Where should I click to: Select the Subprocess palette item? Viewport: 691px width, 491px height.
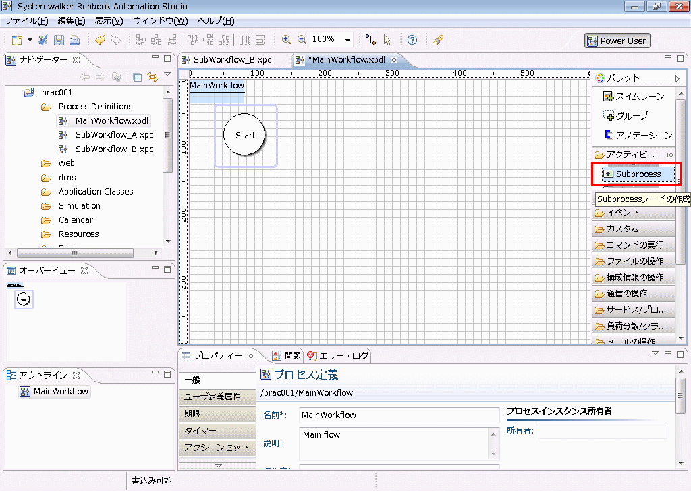pyautogui.click(x=638, y=174)
